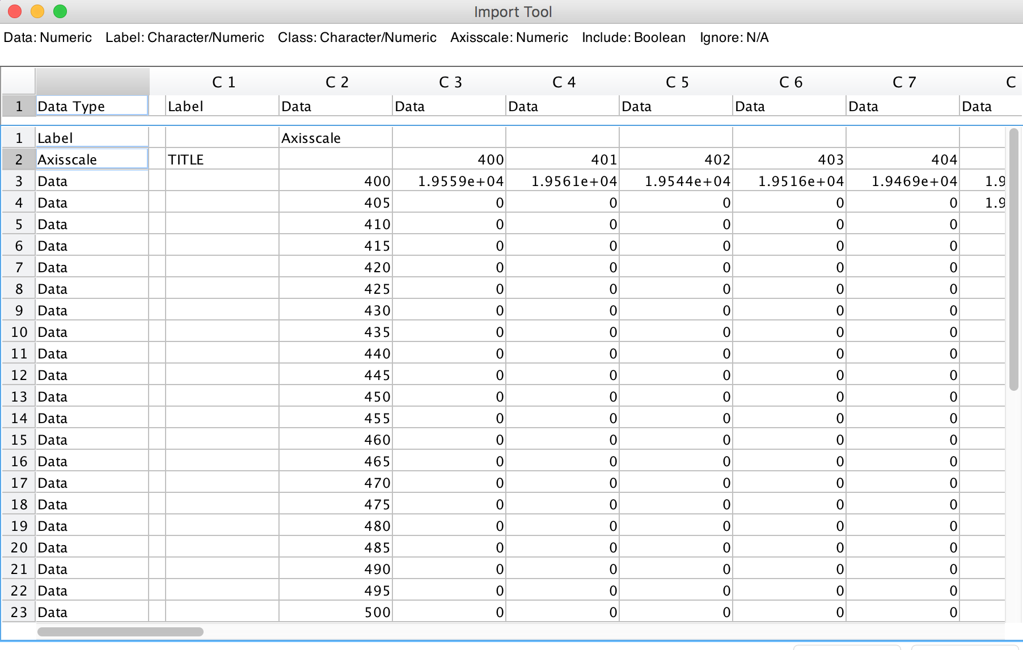
Task: Open the Axisscale row type in row 2
Action: click(x=92, y=159)
